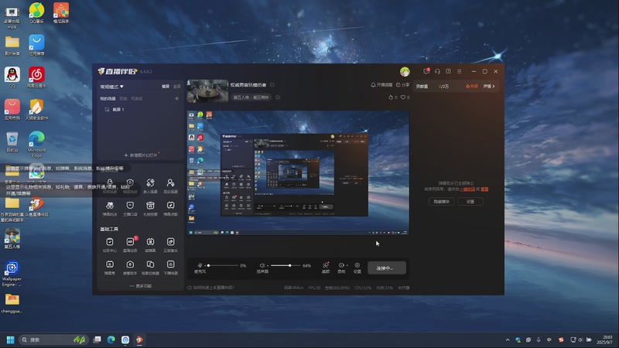
Task: Open the messages icon with red notification dot
Action: pyautogui.click(x=426, y=71)
